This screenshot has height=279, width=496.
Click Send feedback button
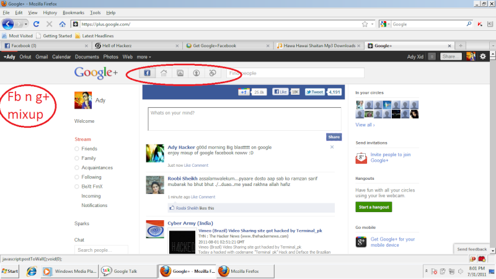(x=472, y=249)
